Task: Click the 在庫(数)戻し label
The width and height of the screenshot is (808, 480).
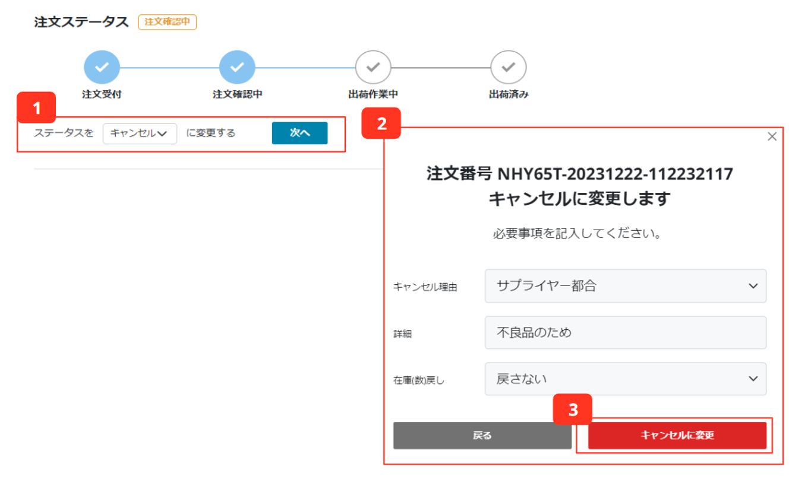Action: pyautogui.click(x=419, y=380)
